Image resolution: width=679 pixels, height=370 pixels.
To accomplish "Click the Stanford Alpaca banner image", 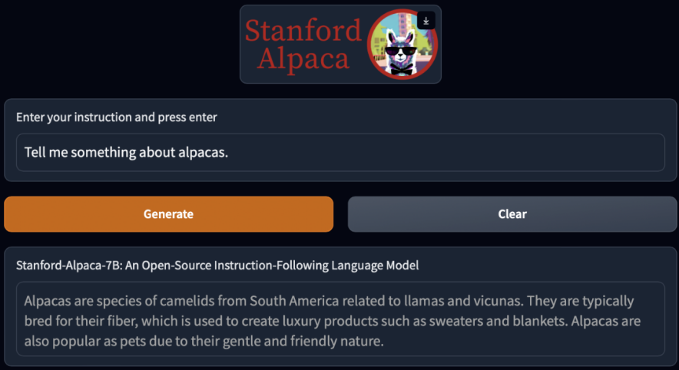I will tap(340, 45).
